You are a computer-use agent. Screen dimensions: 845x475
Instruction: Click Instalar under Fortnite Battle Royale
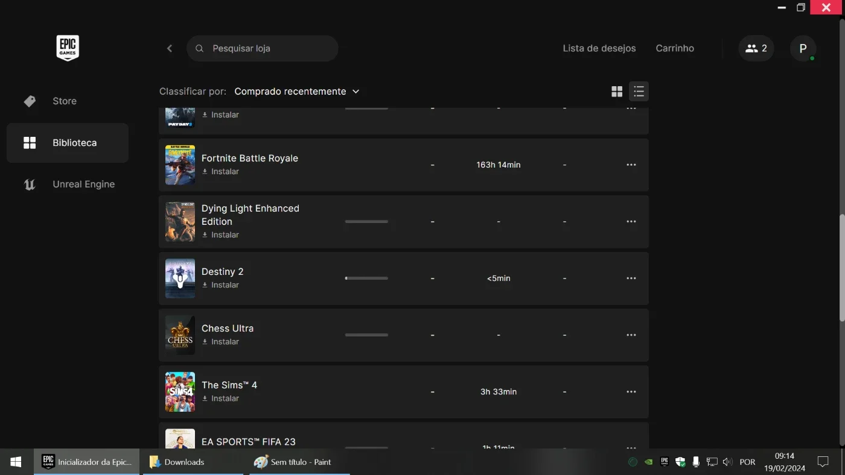tap(220, 172)
